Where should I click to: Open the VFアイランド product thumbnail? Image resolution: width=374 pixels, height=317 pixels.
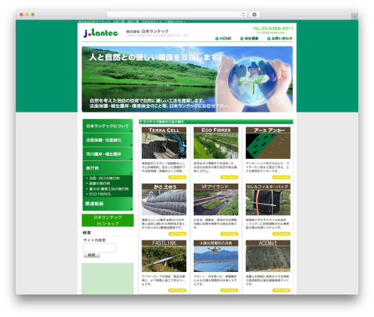coord(216,199)
